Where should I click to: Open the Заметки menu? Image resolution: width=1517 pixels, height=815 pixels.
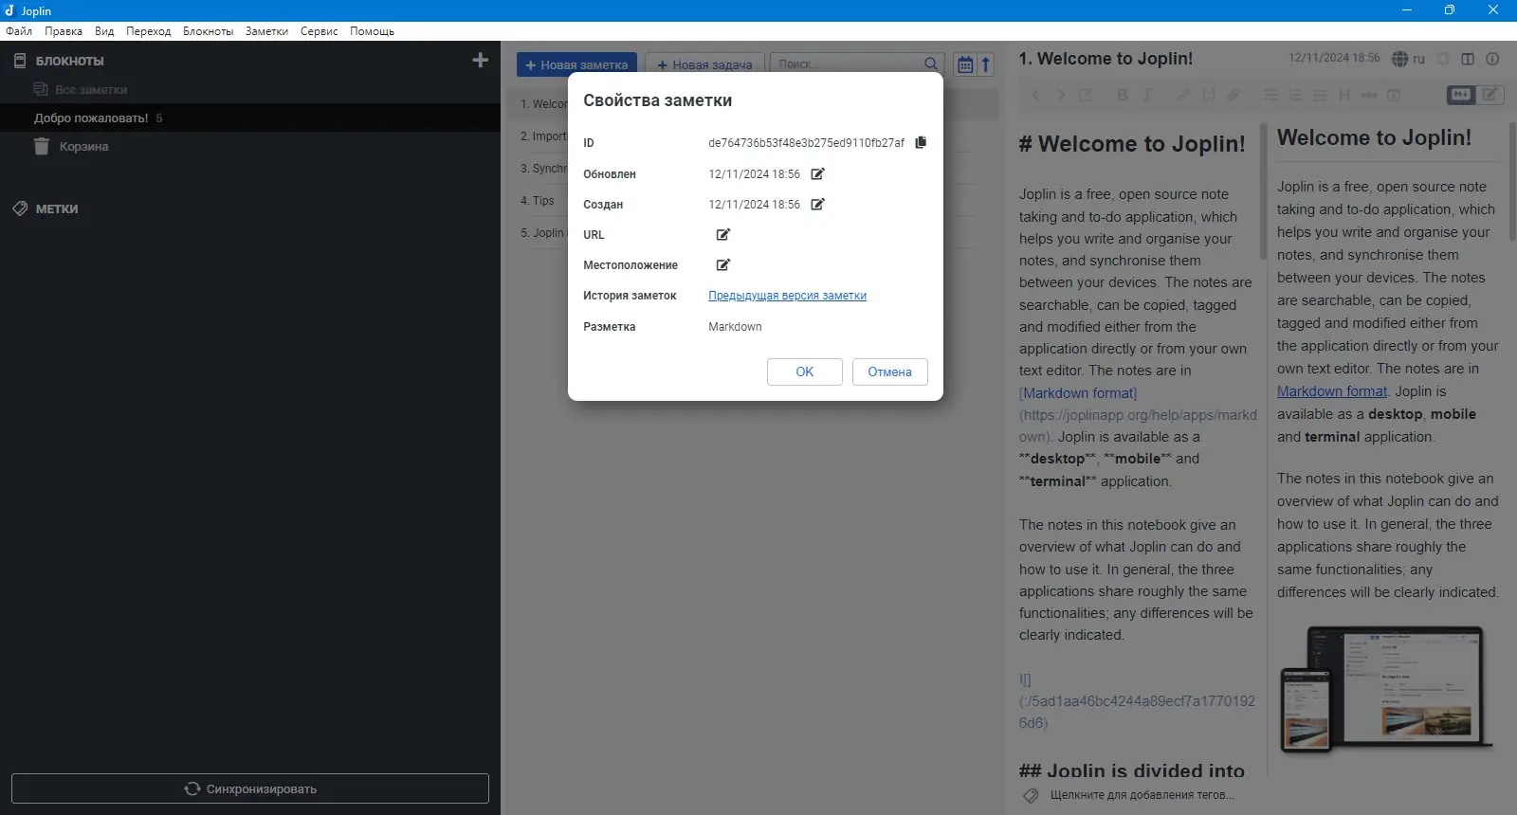266,31
